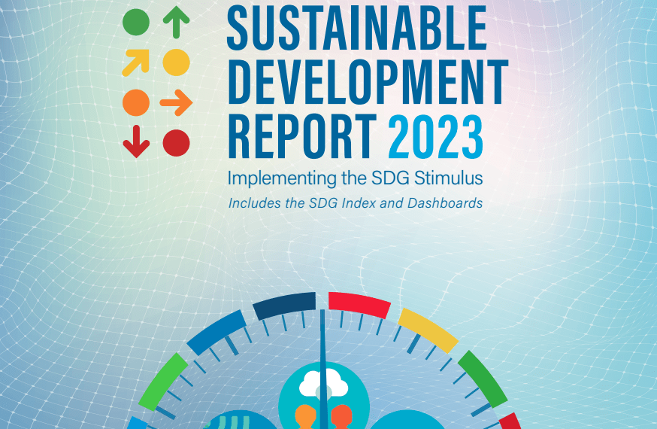Select the light-blue year "2023"
Viewport: 657px width, 429px height.
[x=436, y=136]
